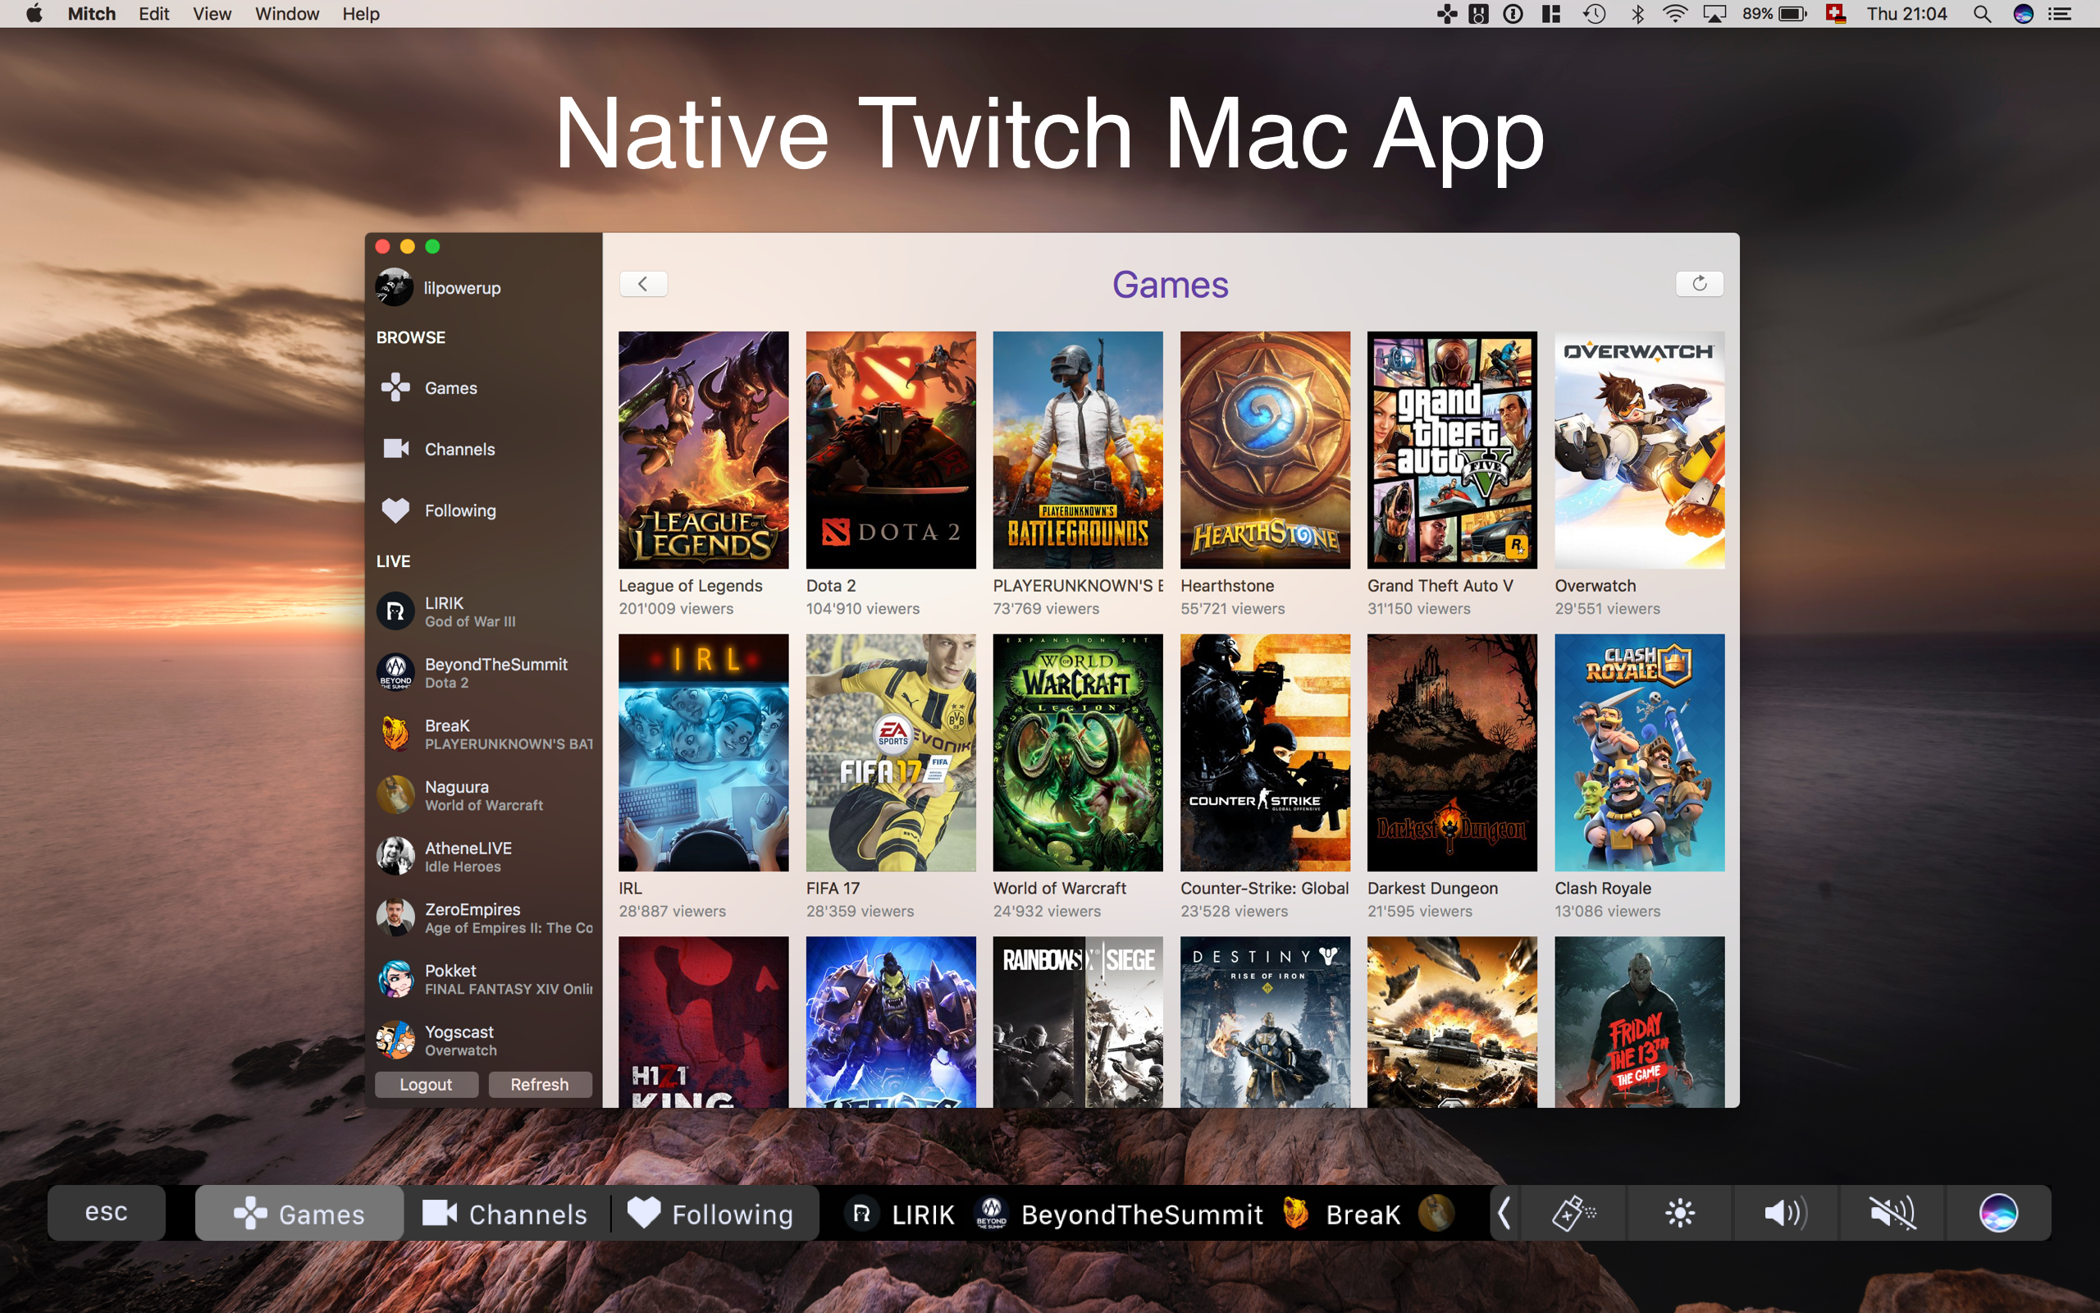Select the Games gamepad icon on Touch Bar
Screen dimensions: 2100x1313
point(250,1213)
